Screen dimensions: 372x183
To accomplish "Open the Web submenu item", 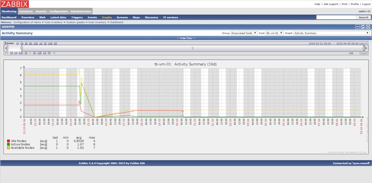I will [x=42, y=17].
